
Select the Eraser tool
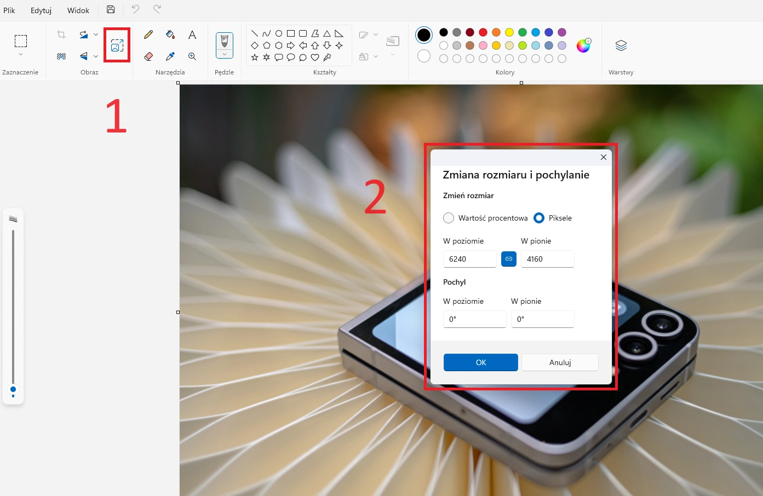click(148, 56)
